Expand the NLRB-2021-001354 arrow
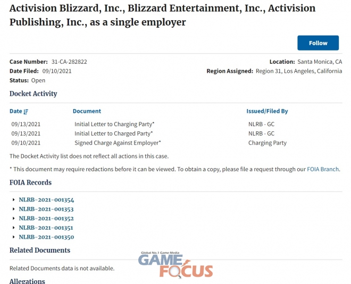The width and height of the screenshot is (351, 284). point(14,199)
